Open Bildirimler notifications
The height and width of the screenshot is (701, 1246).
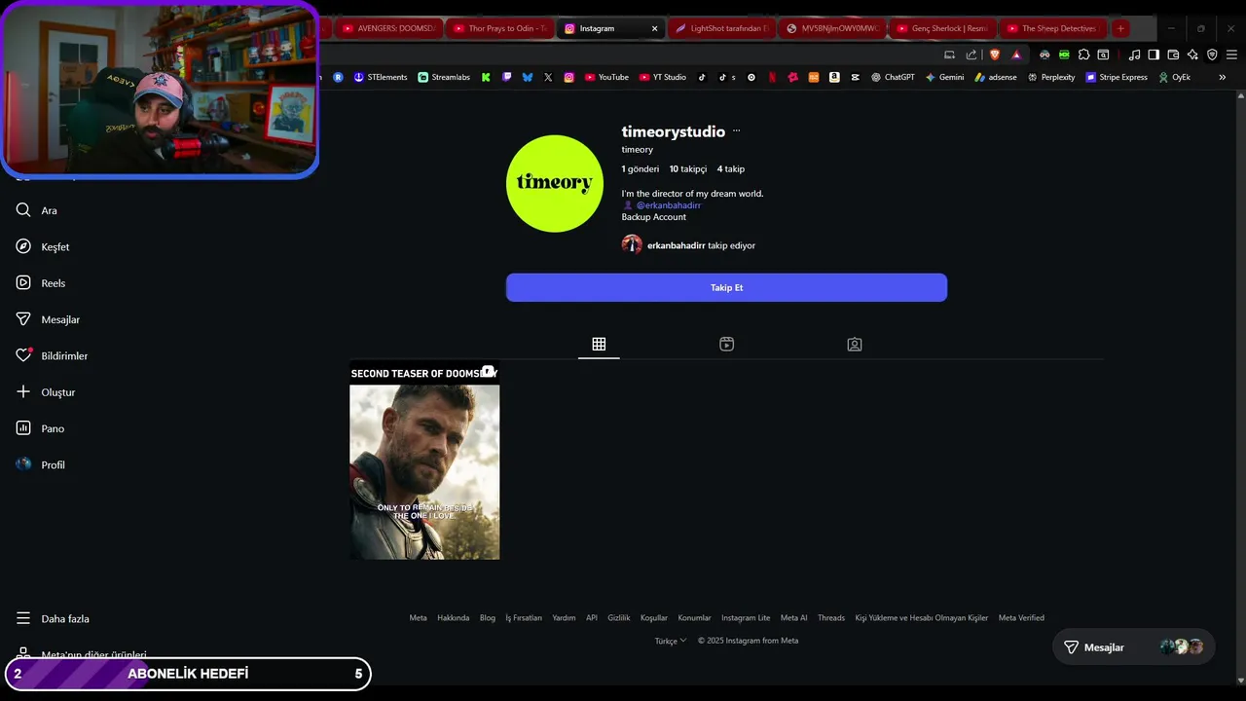tap(51, 355)
